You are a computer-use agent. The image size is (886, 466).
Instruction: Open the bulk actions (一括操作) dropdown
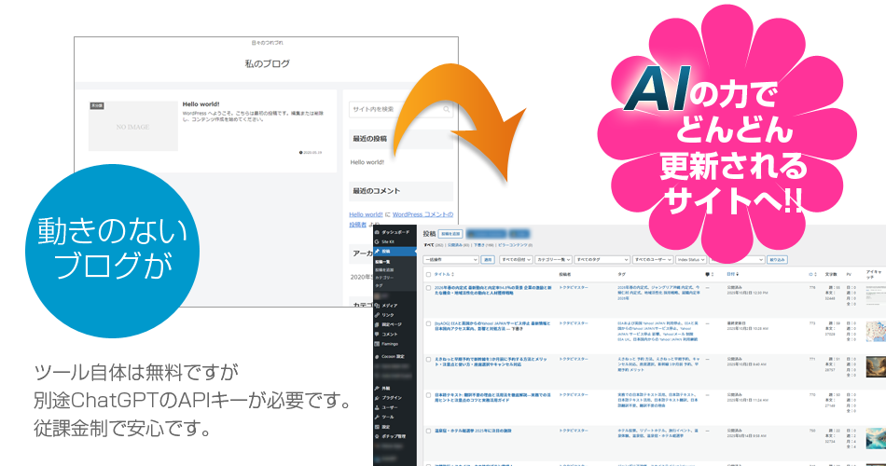pos(450,259)
